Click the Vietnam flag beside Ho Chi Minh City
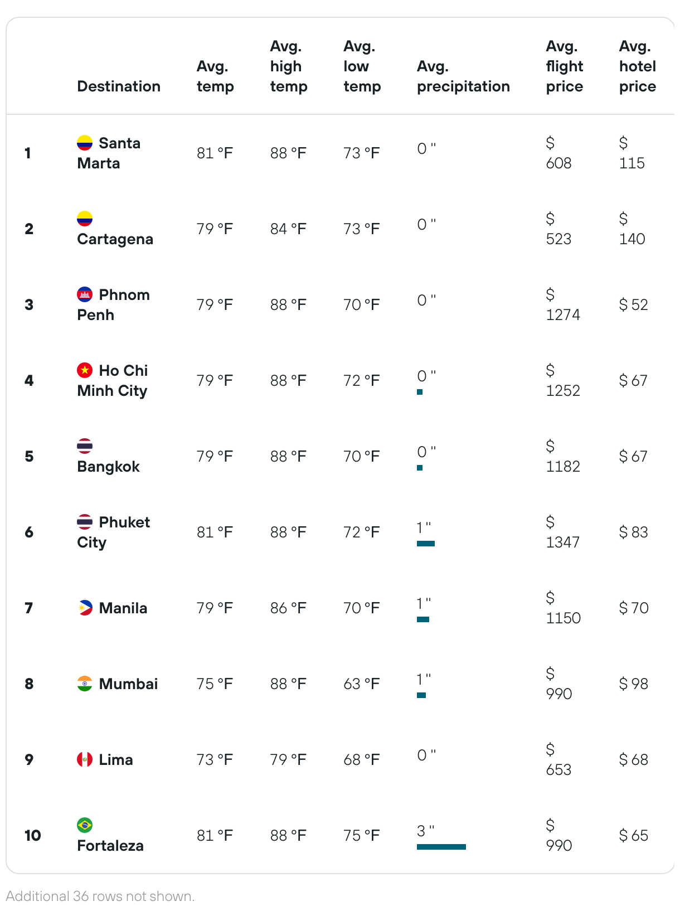 tap(85, 370)
